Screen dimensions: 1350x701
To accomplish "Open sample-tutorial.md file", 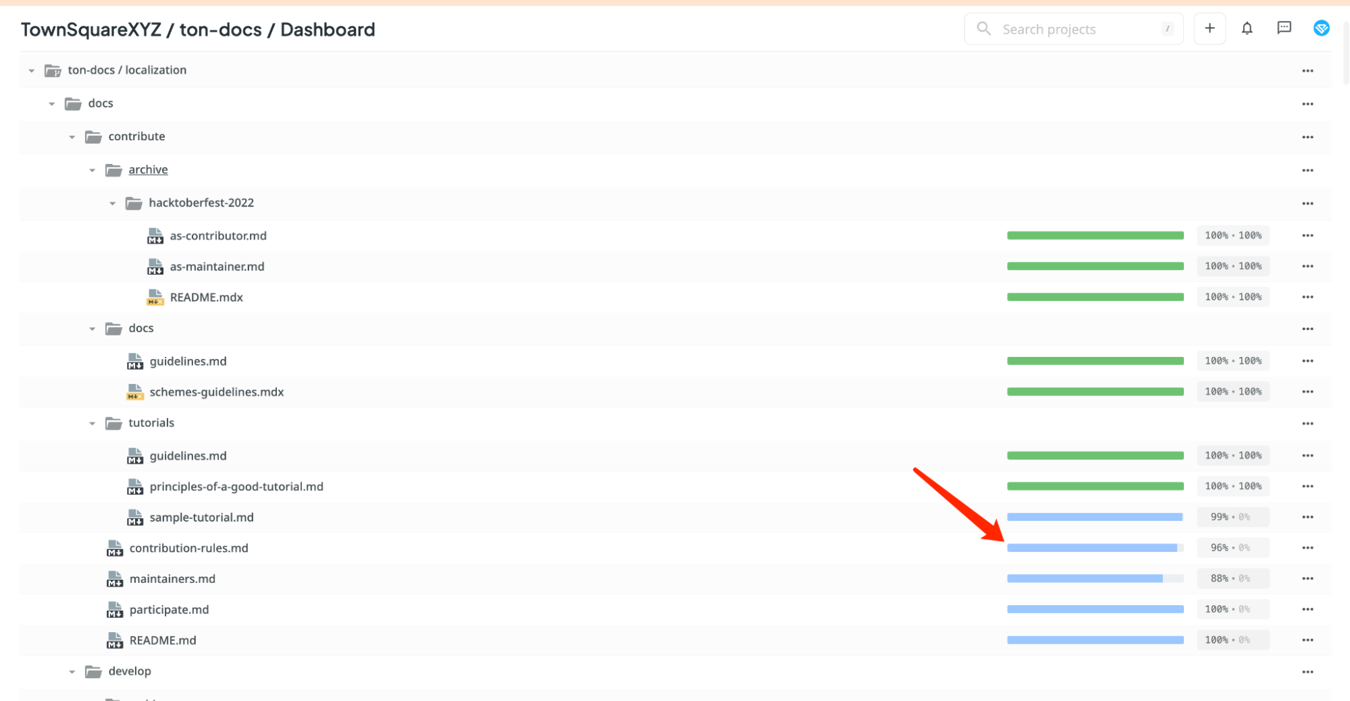I will pyautogui.click(x=201, y=517).
